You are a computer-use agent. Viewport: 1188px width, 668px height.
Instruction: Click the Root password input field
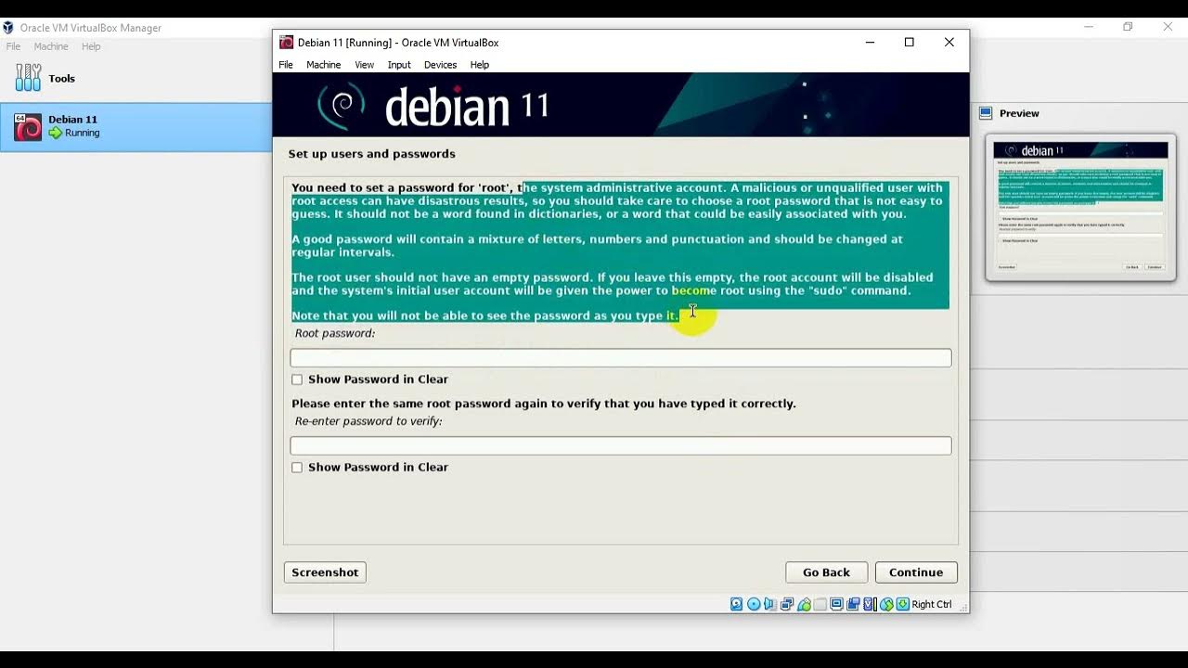click(621, 358)
